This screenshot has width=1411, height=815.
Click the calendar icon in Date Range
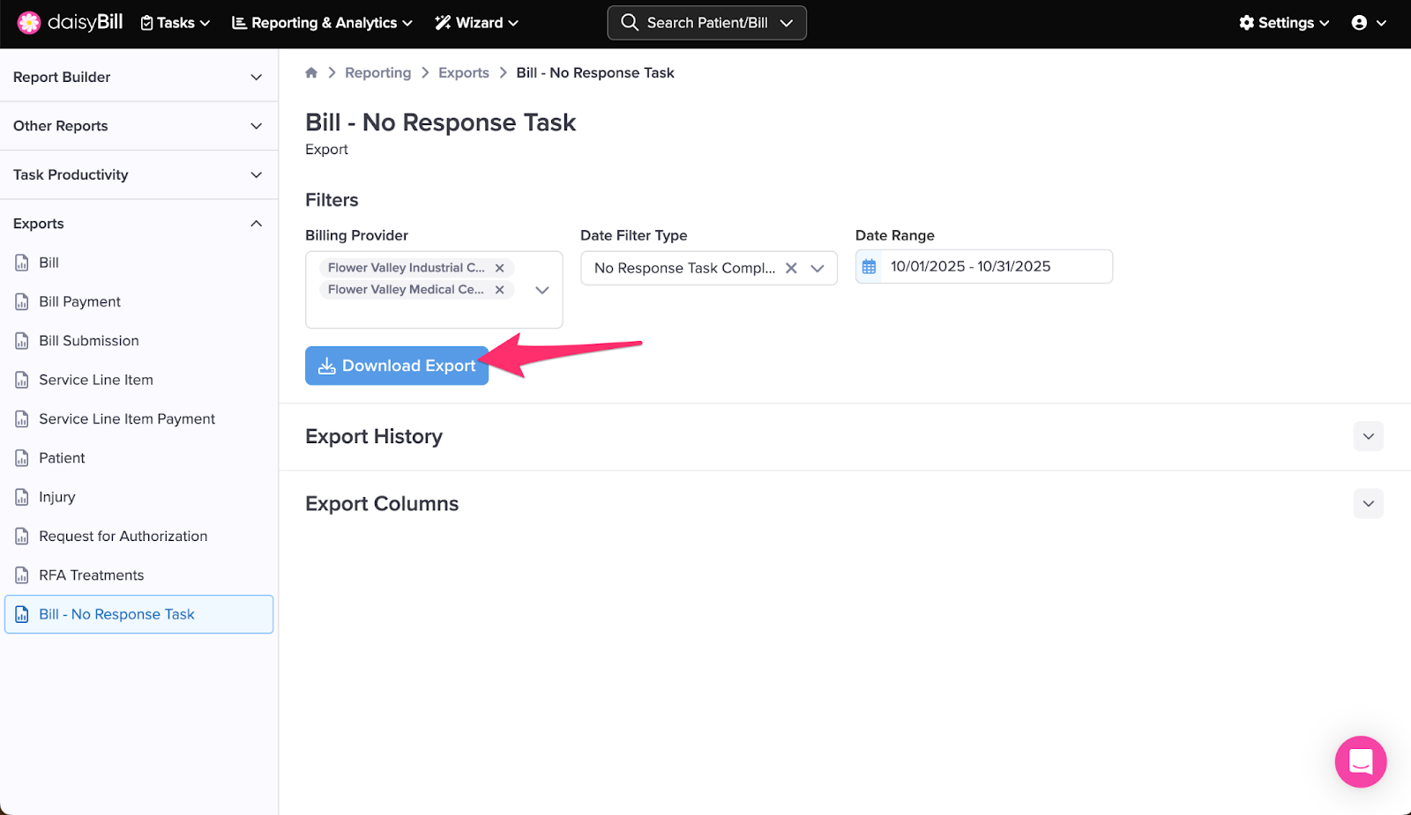(869, 267)
